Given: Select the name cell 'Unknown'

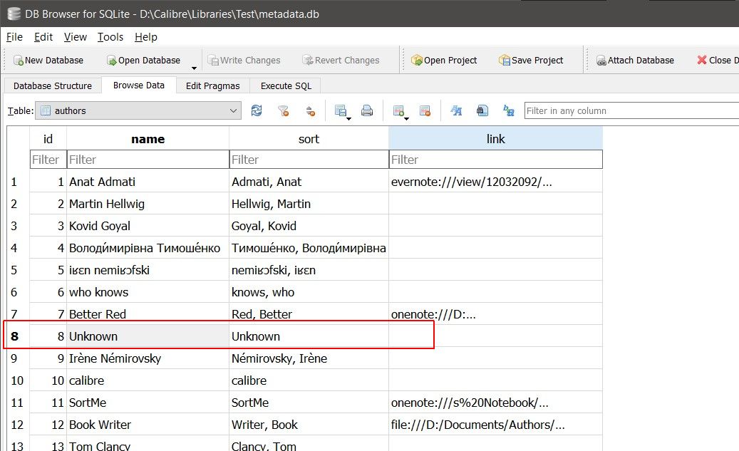Looking at the screenshot, I should 148,336.
